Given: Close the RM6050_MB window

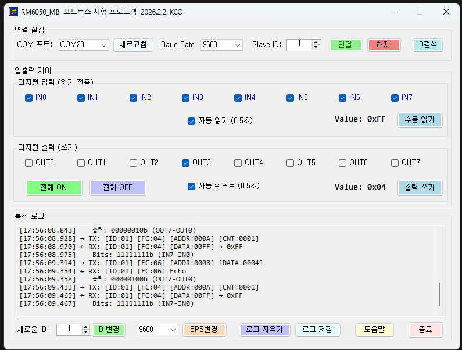Looking at the screenshot, I should (446, 12).
